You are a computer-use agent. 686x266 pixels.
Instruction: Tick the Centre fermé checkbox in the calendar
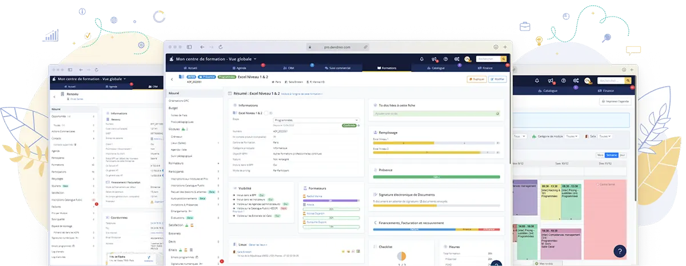(x=597, y=184)
